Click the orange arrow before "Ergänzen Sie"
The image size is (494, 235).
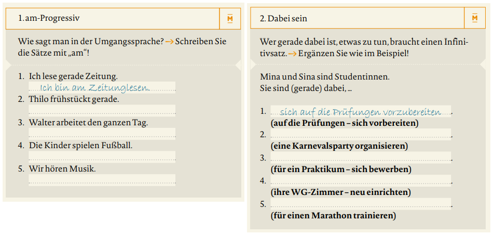coord(293,54)
